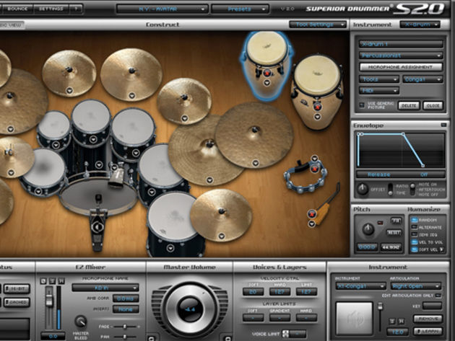
Task: Click the Fade slider handle
Action: [x=125, y=327]
